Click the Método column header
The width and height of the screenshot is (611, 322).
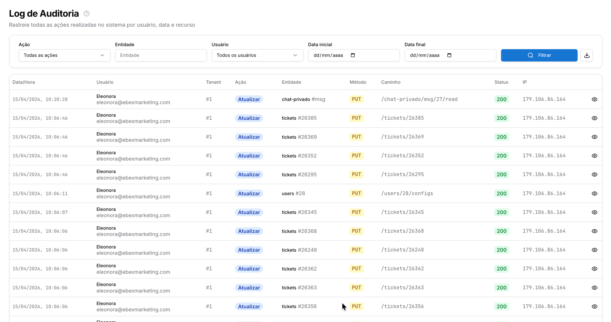(x=358, y=82)
